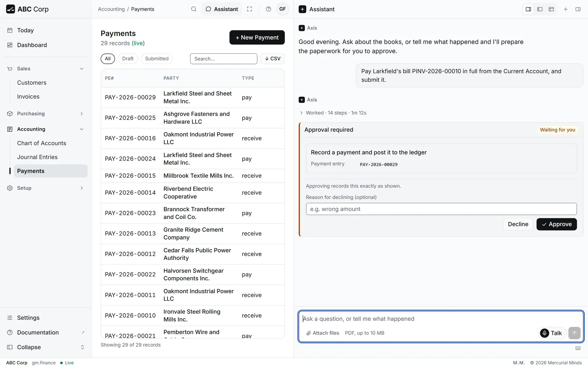This screenshot has height=368, width=588.
Task: Export payments as CSV
Action: [x=273, y=59]
